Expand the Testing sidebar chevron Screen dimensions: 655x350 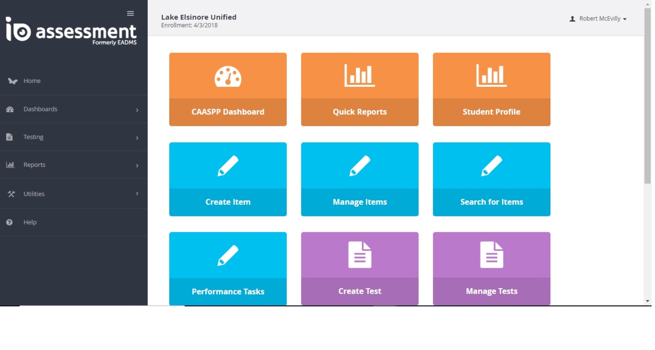click(137, 138)
